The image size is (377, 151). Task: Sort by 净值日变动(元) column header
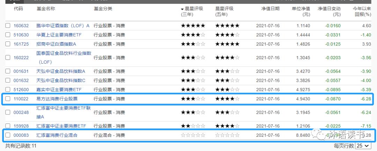pyautogui.click(x=329, y=11)
